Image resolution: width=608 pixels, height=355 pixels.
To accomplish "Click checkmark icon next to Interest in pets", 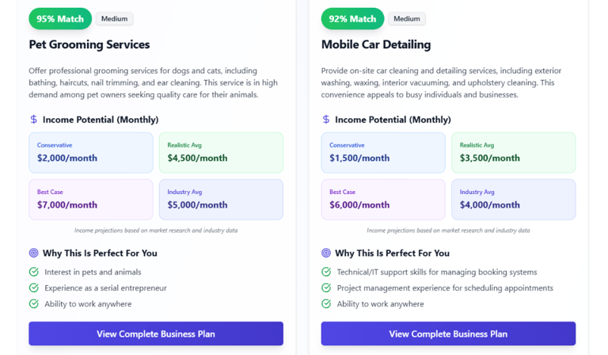I will tap(34, 272).
